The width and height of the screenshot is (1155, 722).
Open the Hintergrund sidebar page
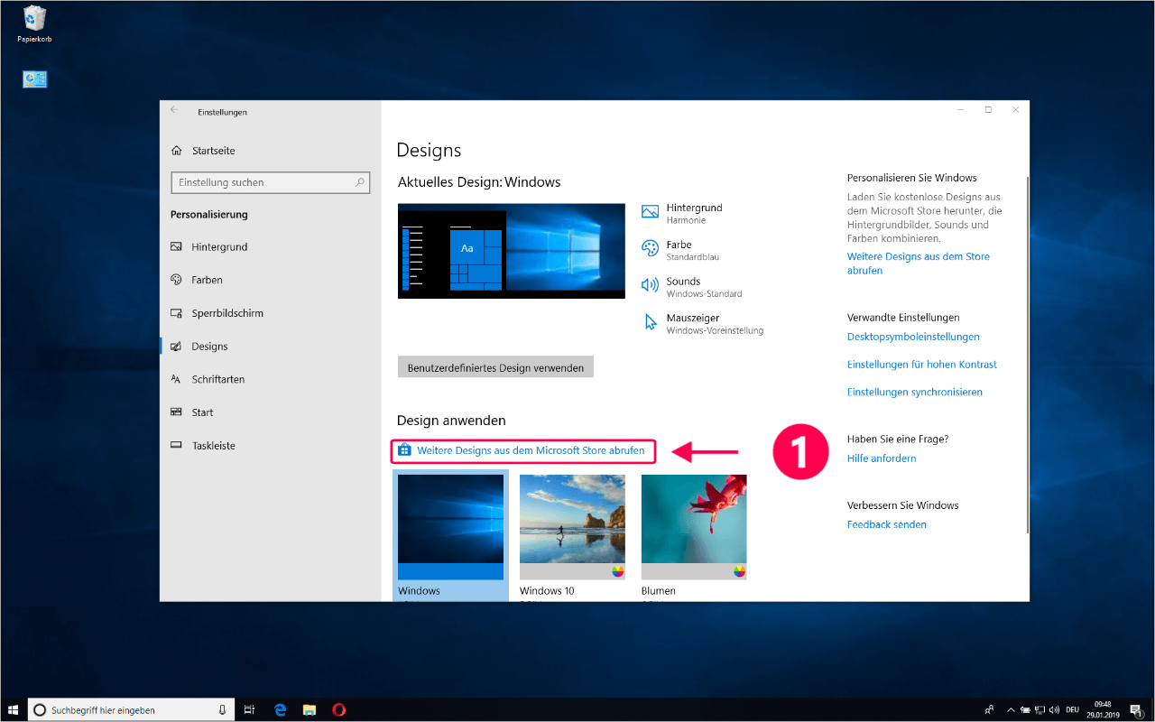tap(208, 247)
